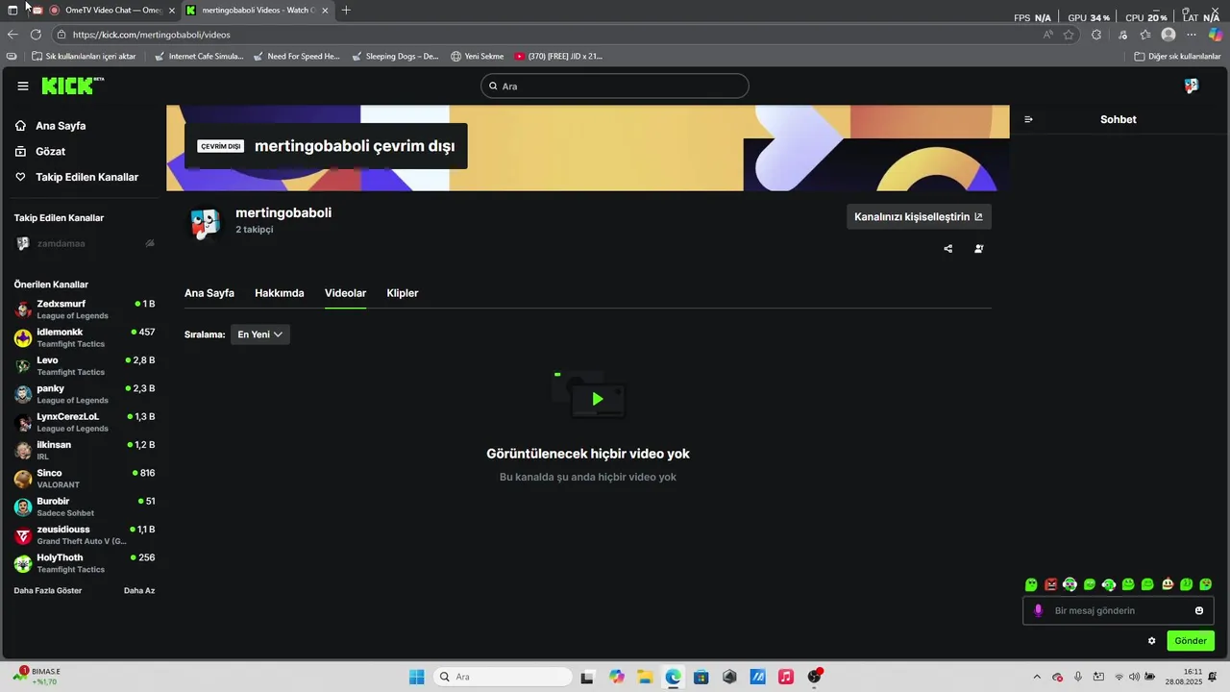Open Microsoft Store from taskbar
Viewport: 1230px width, 692px height.
click(701, 677)
